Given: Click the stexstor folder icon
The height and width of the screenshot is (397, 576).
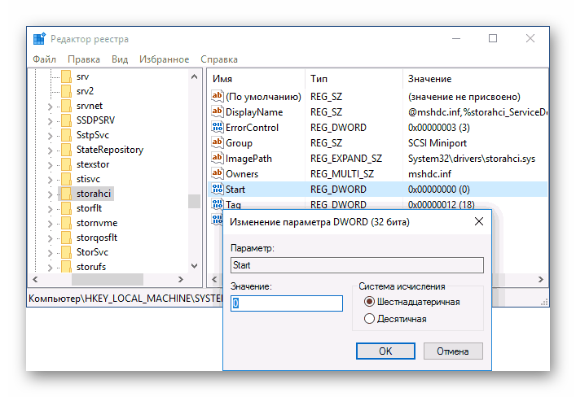Looking at the screenshot, I should pos(67,164).
